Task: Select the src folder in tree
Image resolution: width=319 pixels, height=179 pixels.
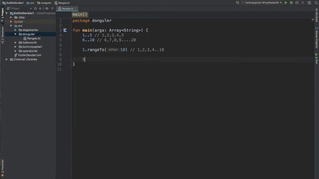Action: [x=18, y=26]
